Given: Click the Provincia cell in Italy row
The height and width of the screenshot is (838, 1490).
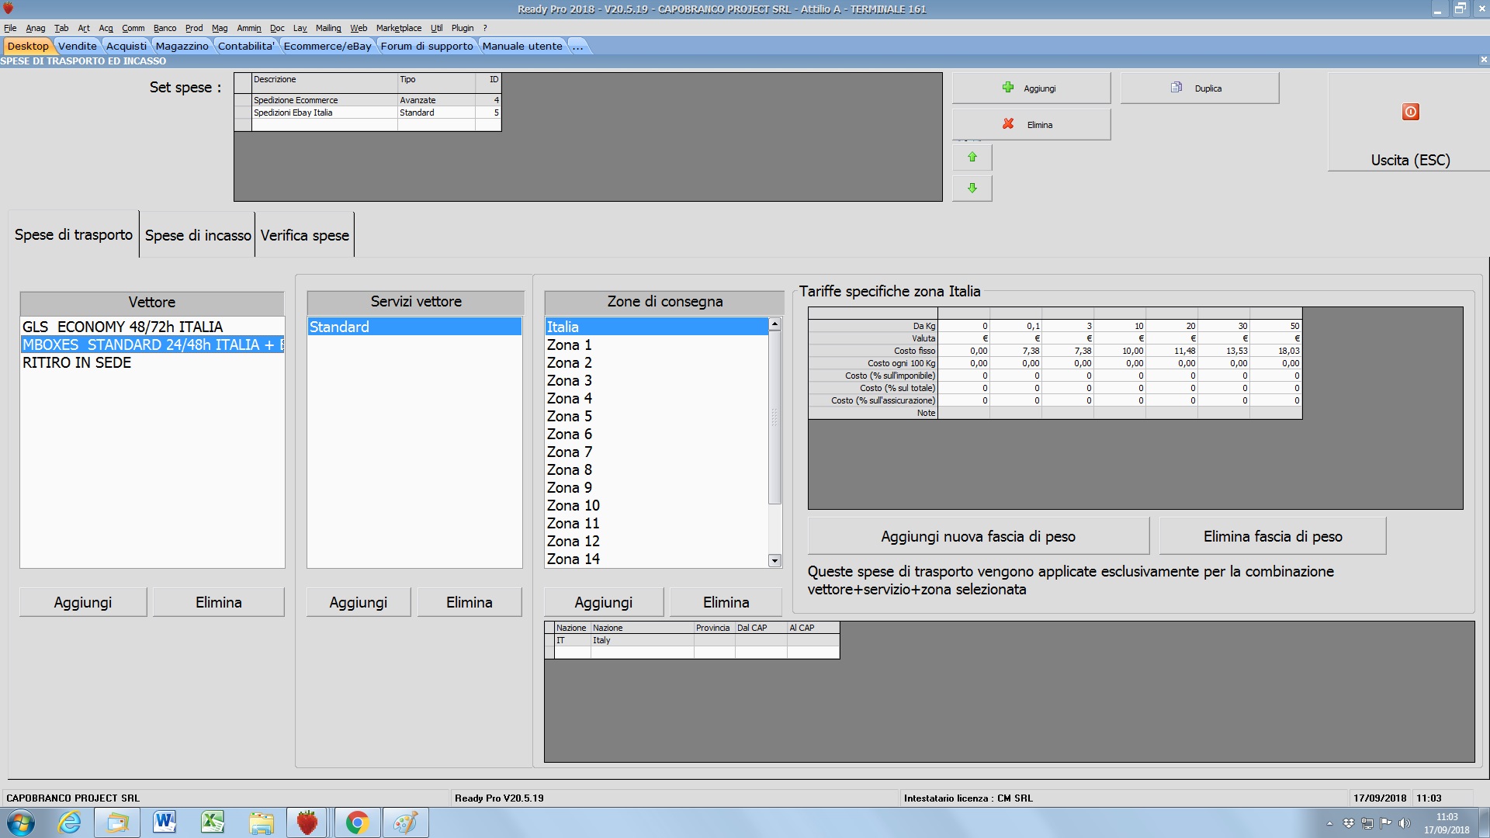Looking at the screenshot, I should pos(714,640).
